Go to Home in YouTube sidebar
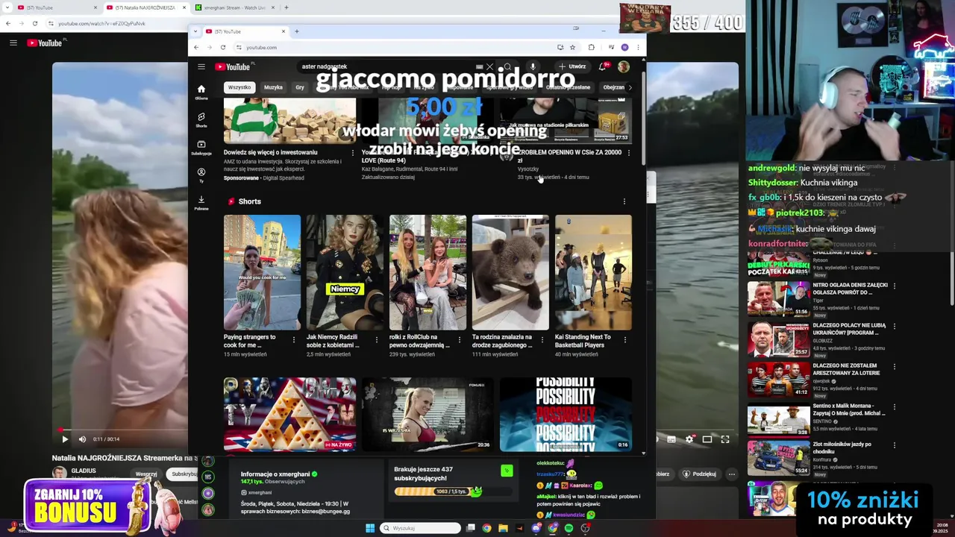955x537 pixels. point(201,92)
